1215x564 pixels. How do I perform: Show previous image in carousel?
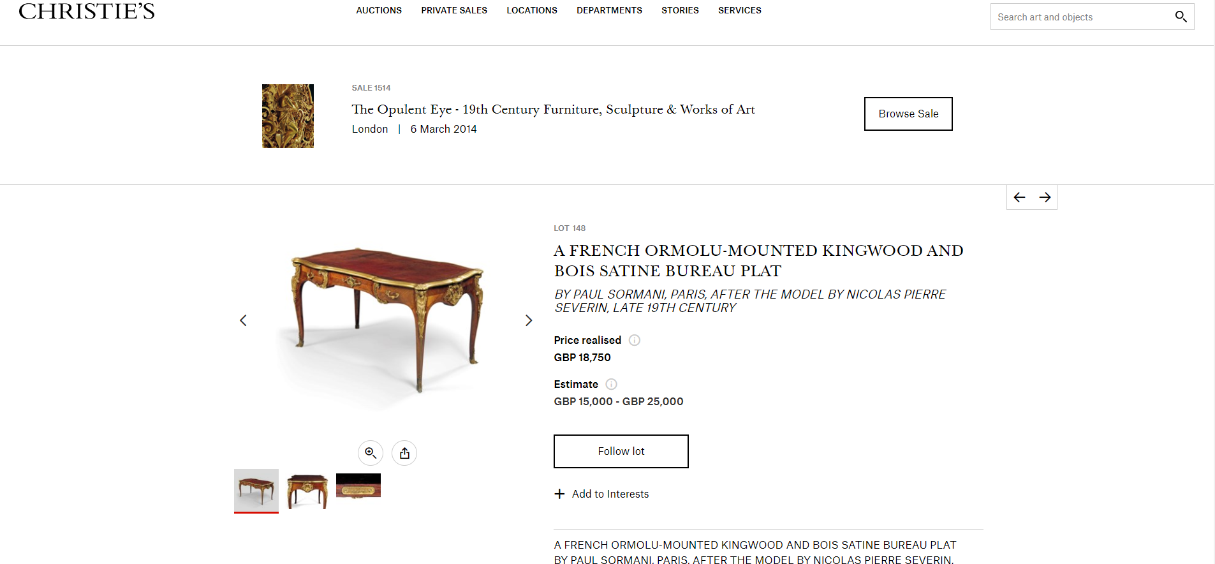click(x=243, y=320)
